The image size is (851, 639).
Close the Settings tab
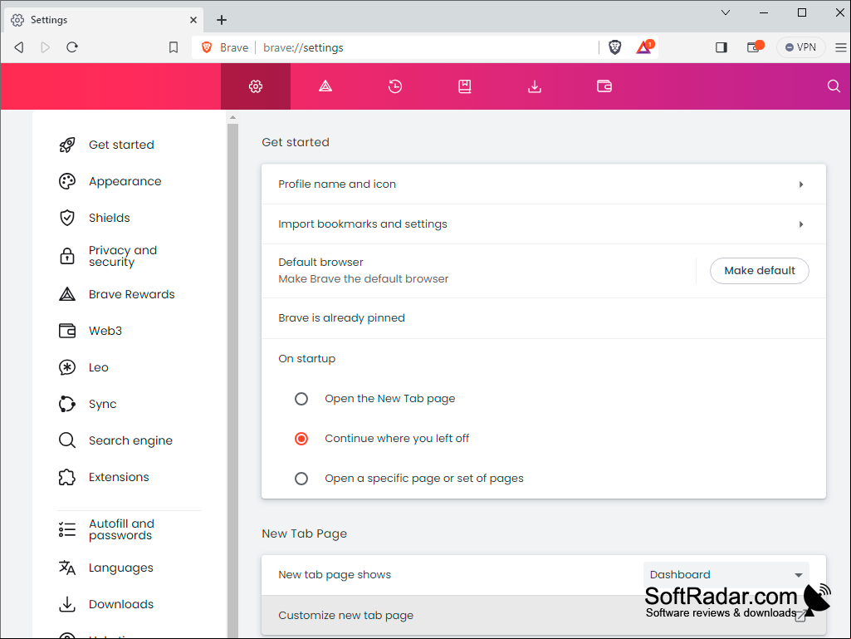(x=193, y=20)
